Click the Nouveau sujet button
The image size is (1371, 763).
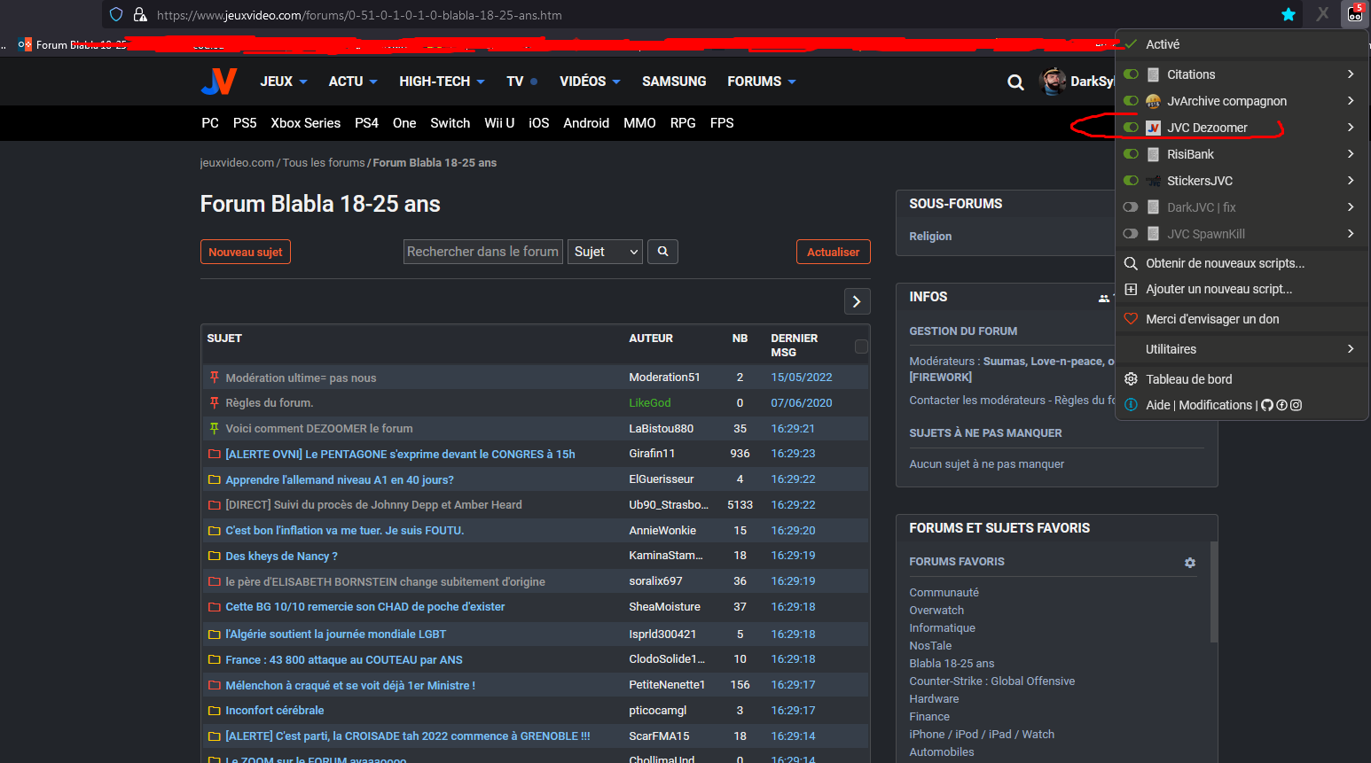click(246, 252)
